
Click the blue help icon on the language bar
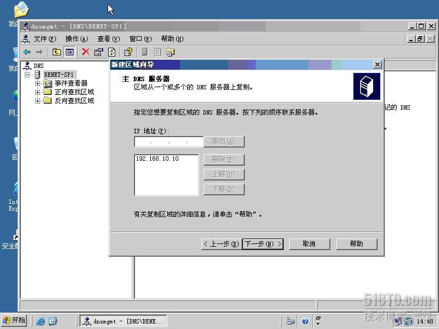click(x=305, y=321)
